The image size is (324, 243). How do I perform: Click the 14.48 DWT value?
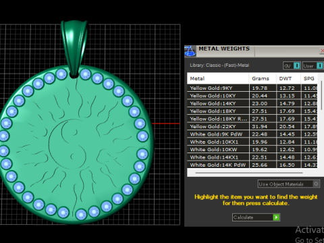[x=287, y=157]
